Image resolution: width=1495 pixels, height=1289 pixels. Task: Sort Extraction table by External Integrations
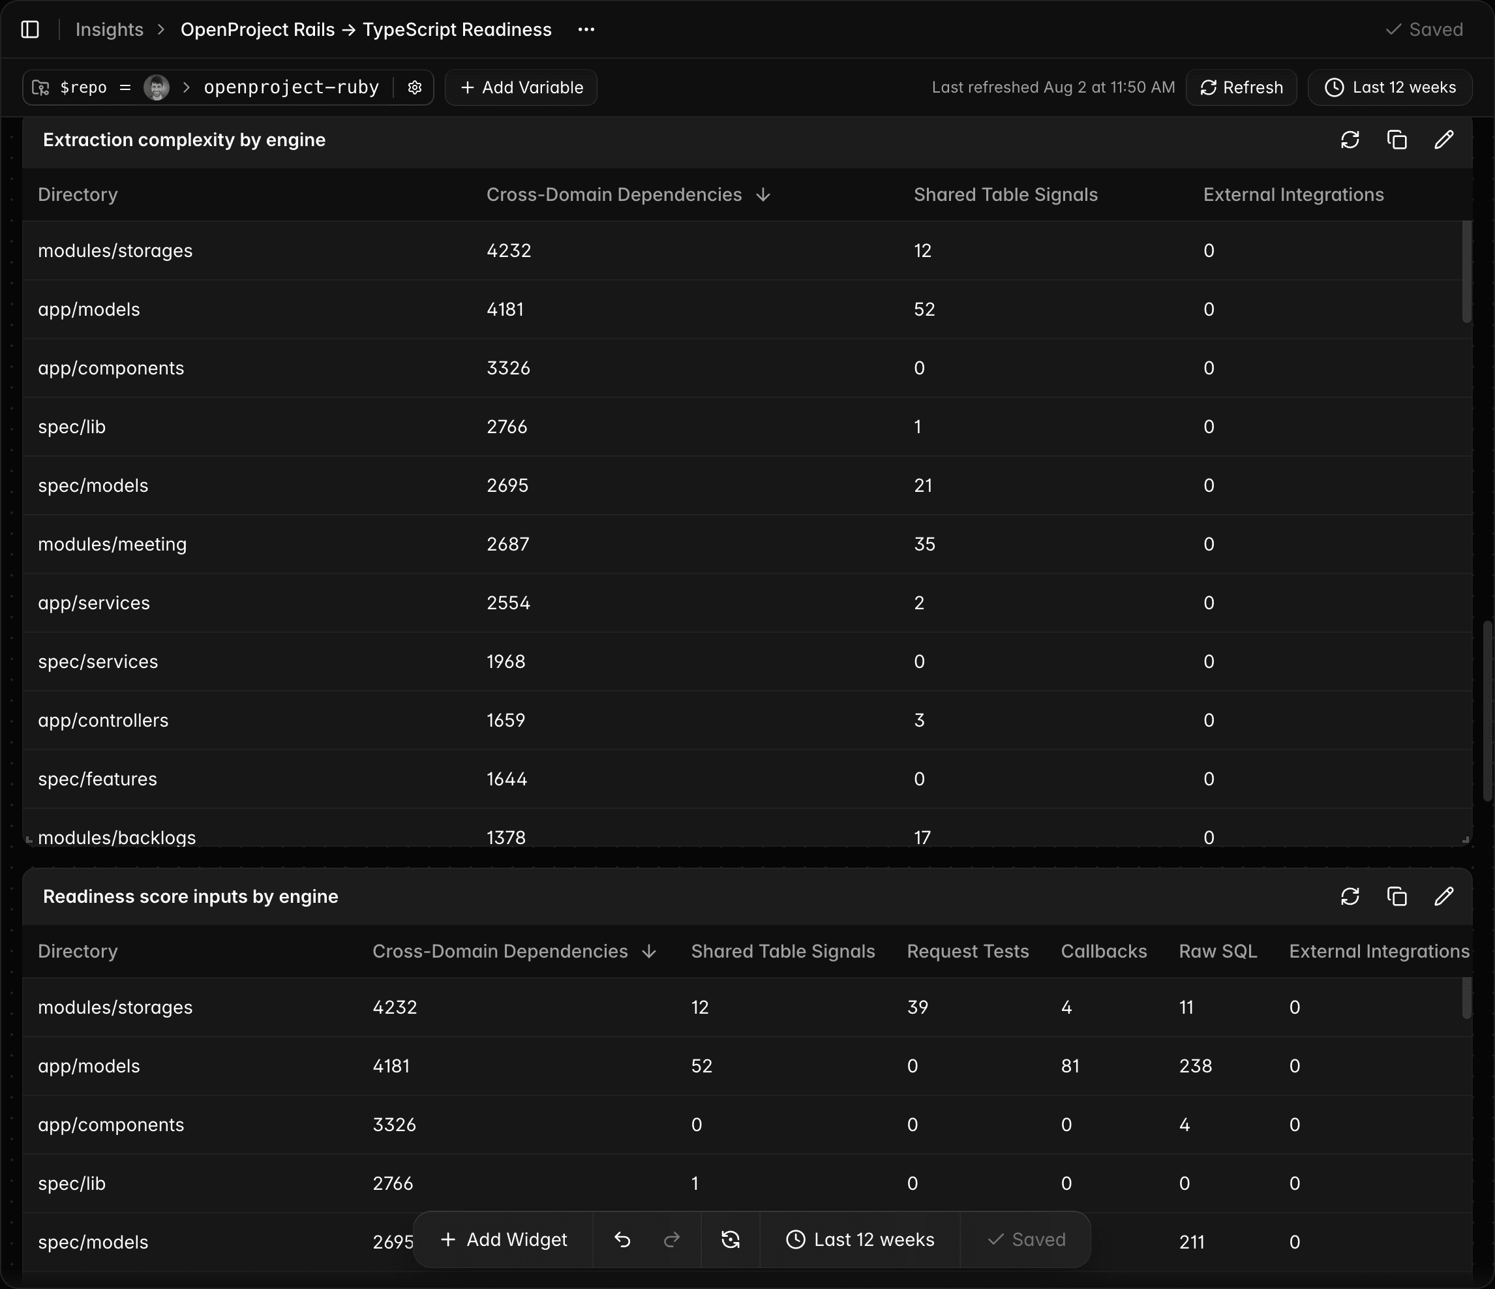coord(1293,195)
